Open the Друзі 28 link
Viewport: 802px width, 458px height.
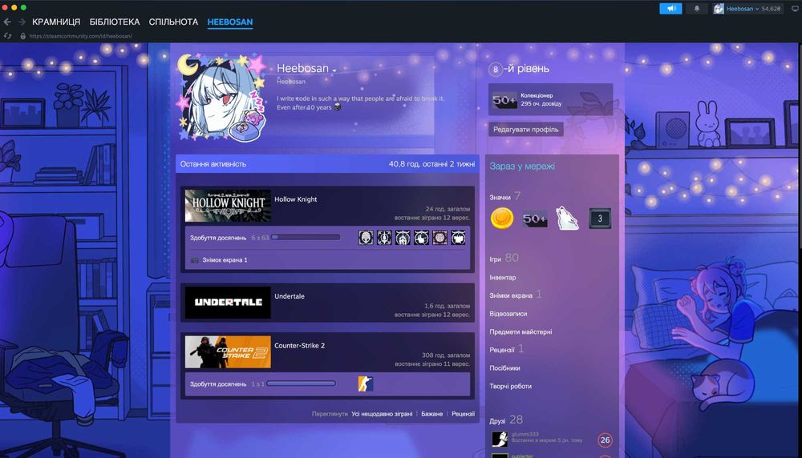click(x=506, y=420)
